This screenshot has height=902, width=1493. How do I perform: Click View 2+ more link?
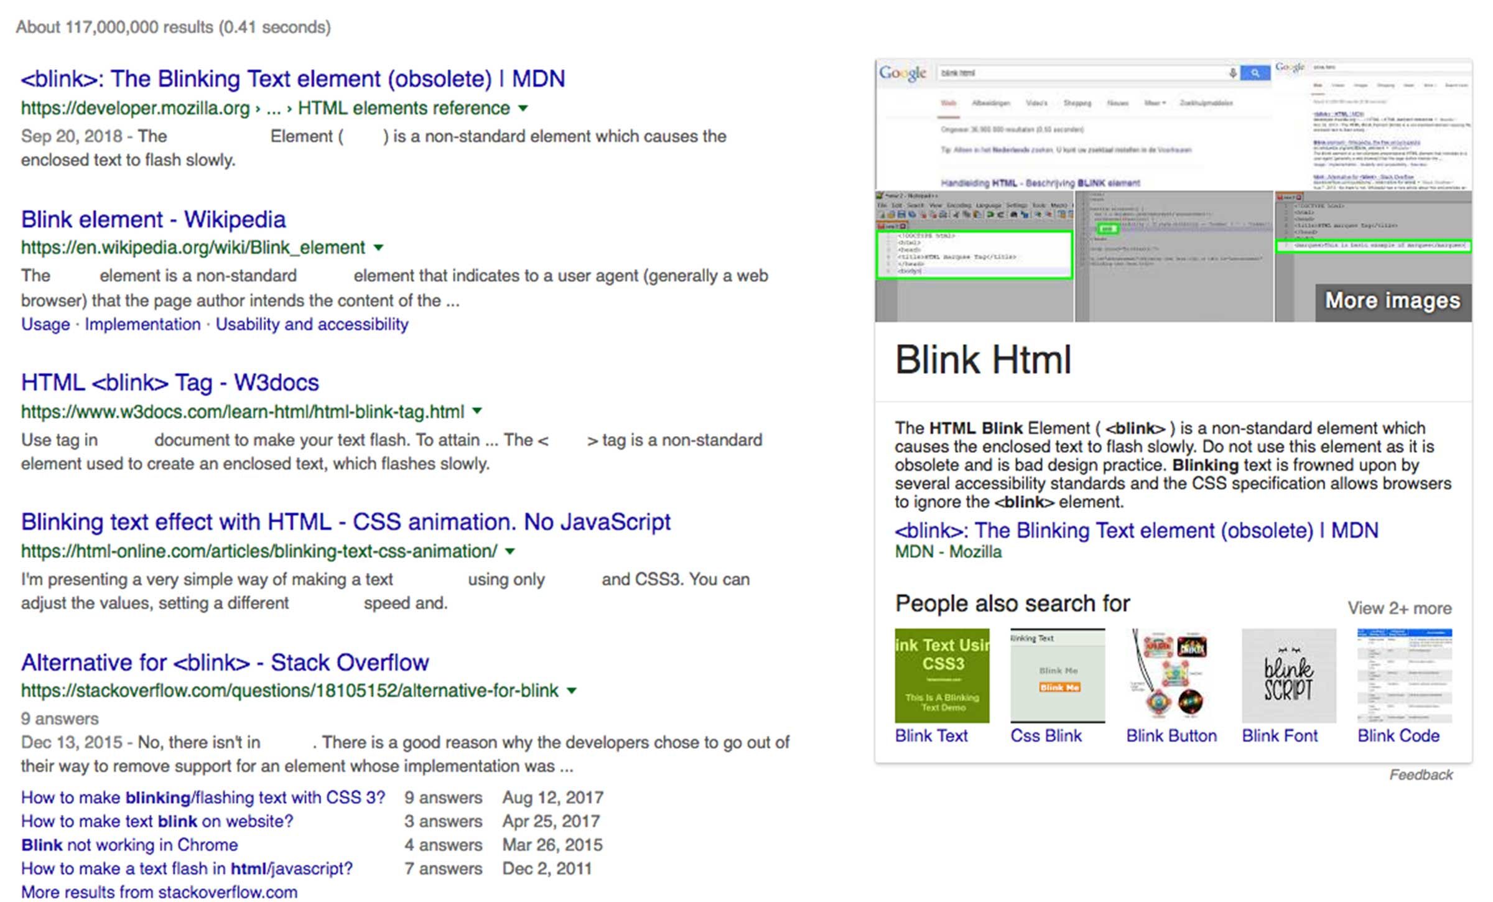[1399, 608]
